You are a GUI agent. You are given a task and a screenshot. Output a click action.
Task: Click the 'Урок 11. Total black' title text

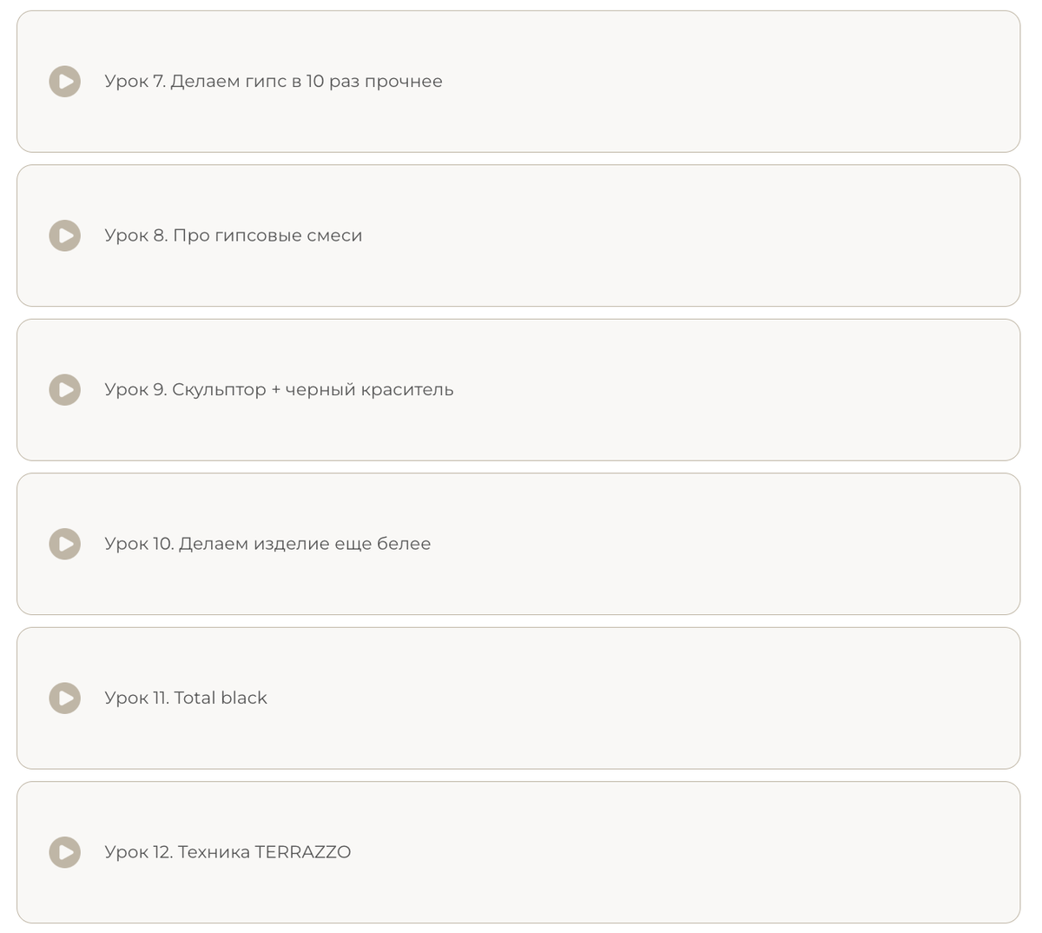click(186, 698)
